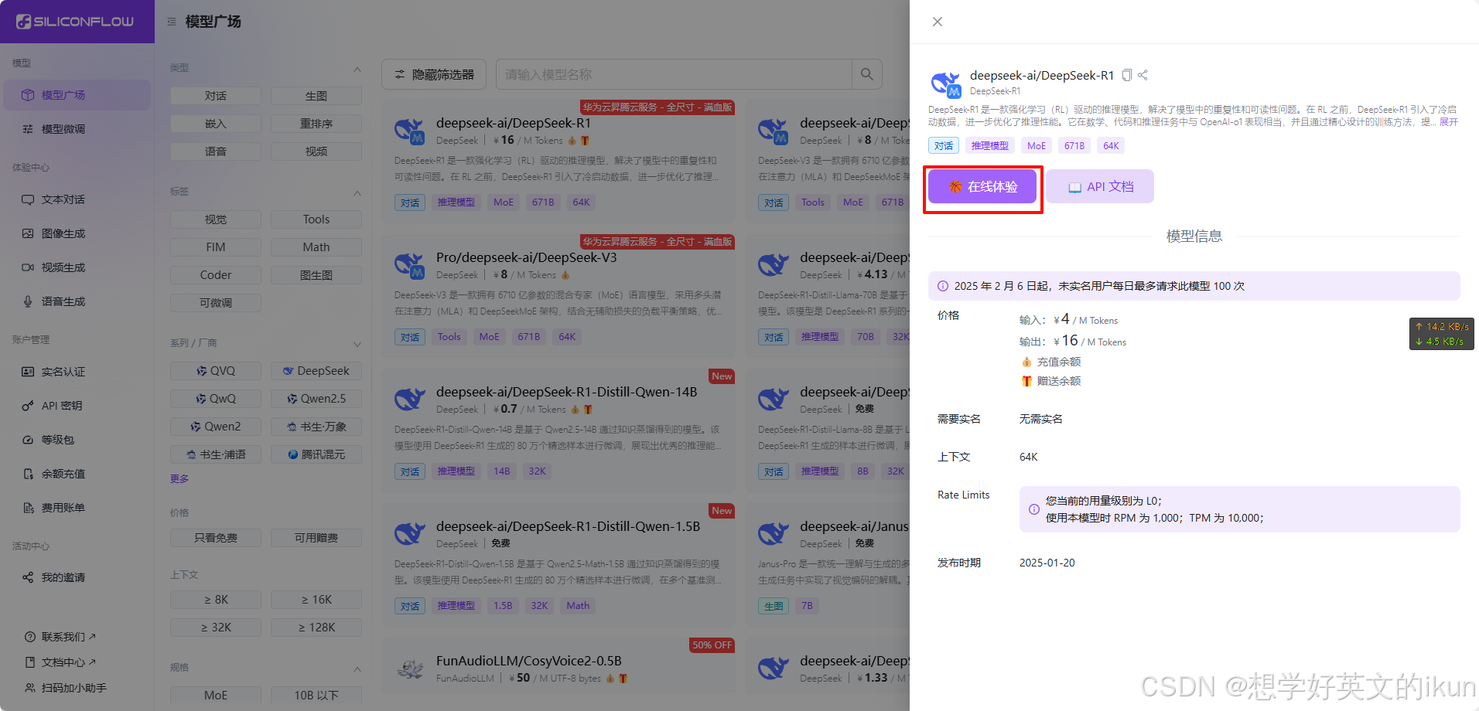Go to 图像生成 playground
Viewport: 1479px width, 711px height.
pyautogui.click(x=77, y=233)
